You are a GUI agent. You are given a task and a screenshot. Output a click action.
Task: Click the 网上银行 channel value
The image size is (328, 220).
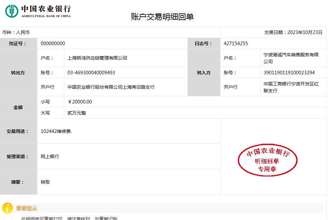click(x=50, y=156)
